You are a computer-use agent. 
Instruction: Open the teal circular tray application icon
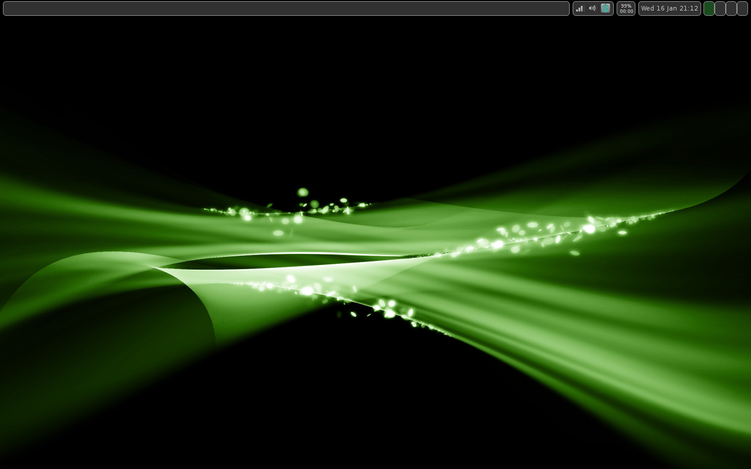point(605,8)
